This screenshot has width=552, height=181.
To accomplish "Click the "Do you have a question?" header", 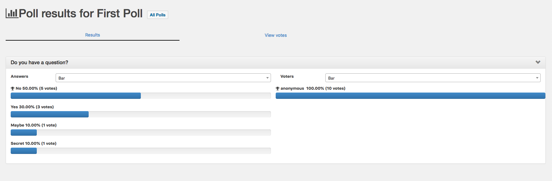I will point(39,62).
